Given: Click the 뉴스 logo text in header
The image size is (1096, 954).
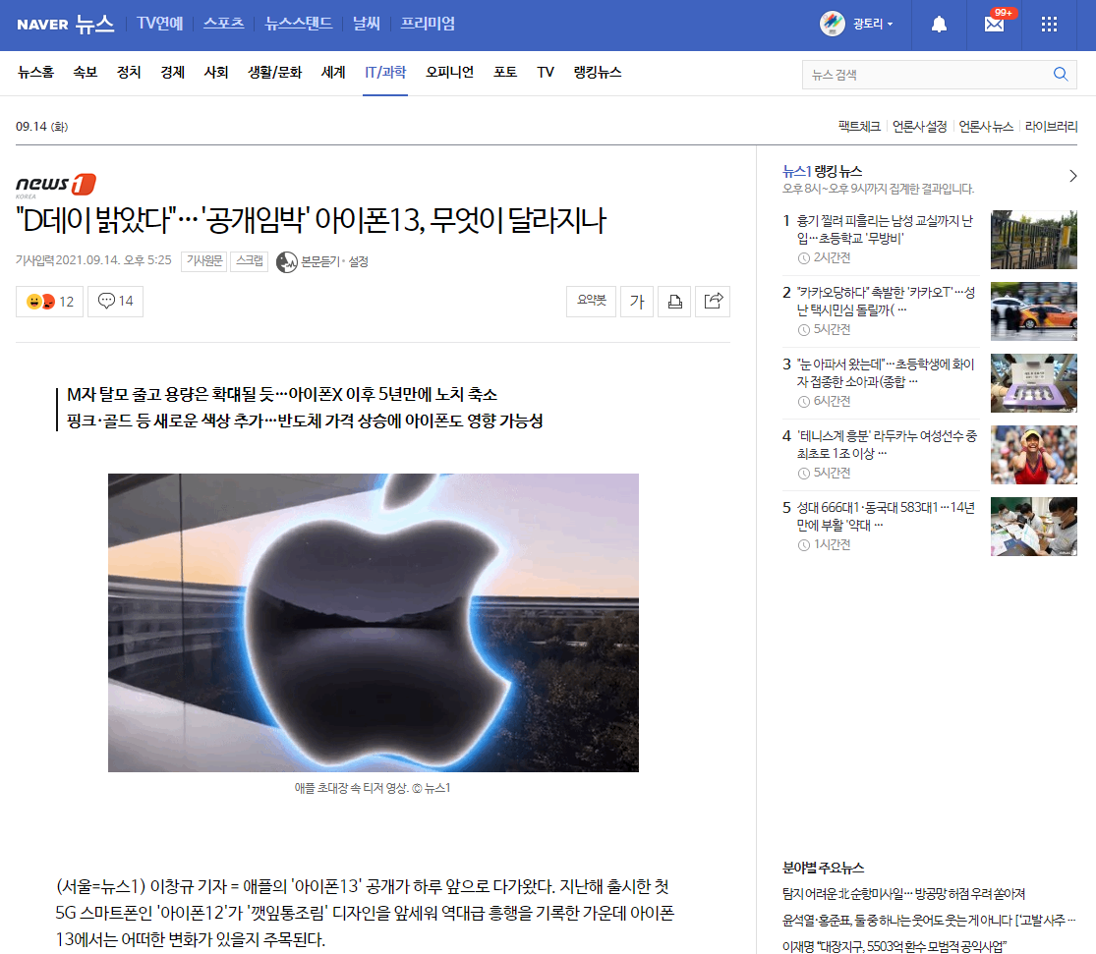Looking at the screenshot, I should (x=94, y=24).
